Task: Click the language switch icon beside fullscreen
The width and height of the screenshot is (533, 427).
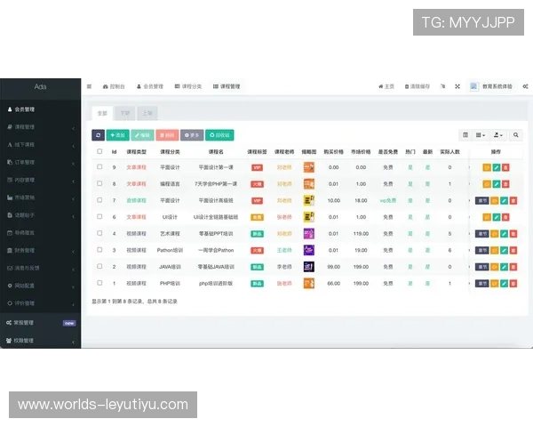Action: point(442,86)
